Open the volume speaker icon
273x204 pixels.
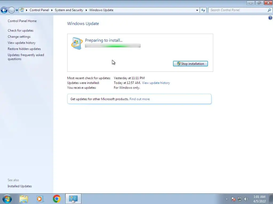point(246,199)
